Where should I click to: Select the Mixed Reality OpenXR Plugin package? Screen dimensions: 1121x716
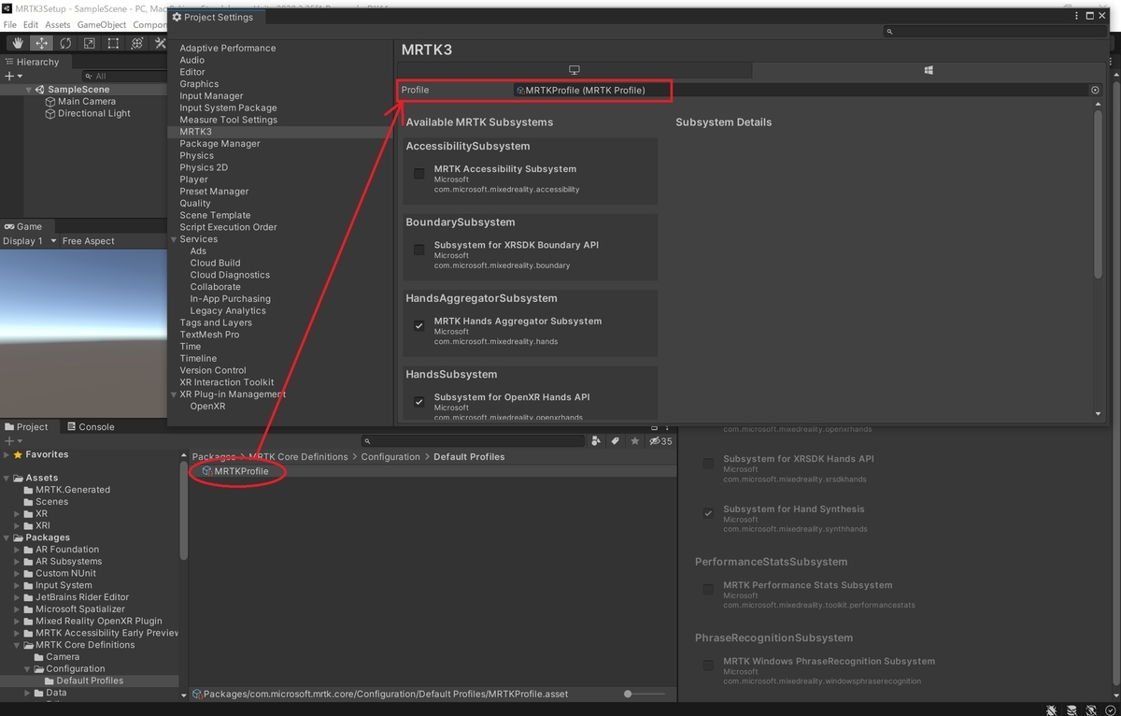(99, 621)
